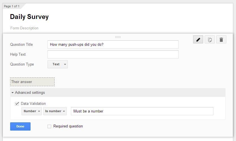Click the Data Validation label text

[x=33, y=104]
